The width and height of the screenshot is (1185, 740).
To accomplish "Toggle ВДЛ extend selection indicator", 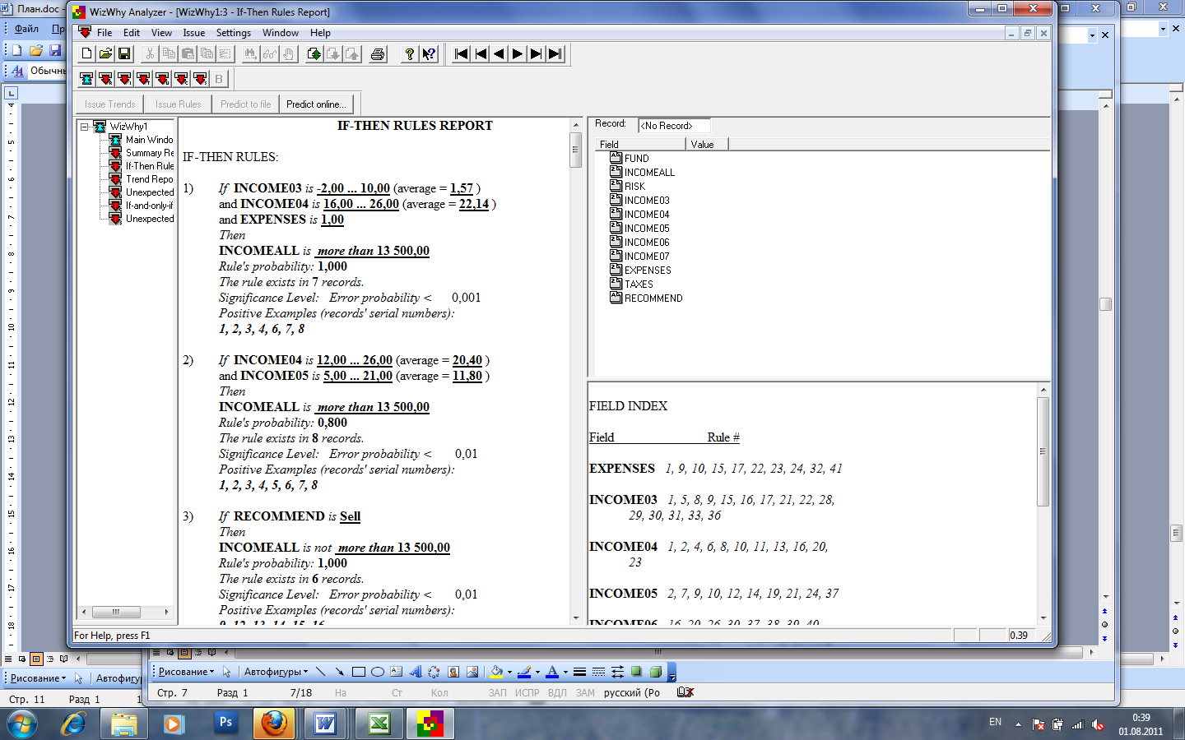I will (557, 693).
